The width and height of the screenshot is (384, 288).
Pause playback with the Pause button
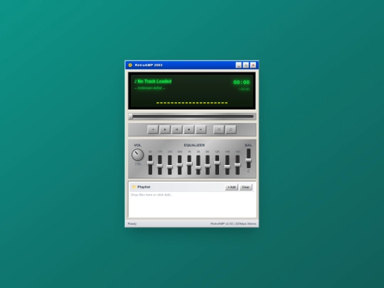point(177,129)
